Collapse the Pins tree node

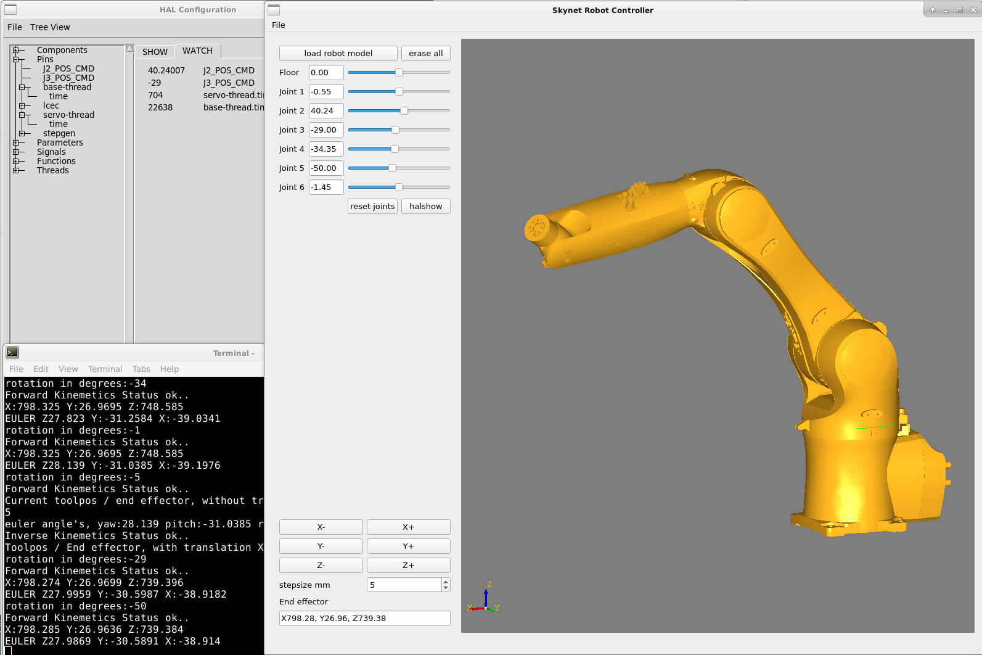(x=15, y=59)
